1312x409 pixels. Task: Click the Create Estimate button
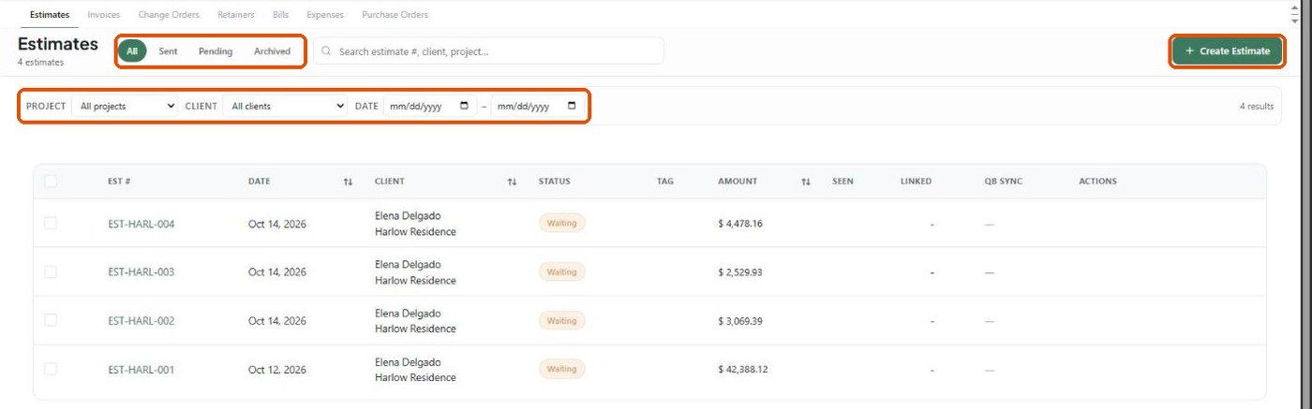(x=1228, y=51)
